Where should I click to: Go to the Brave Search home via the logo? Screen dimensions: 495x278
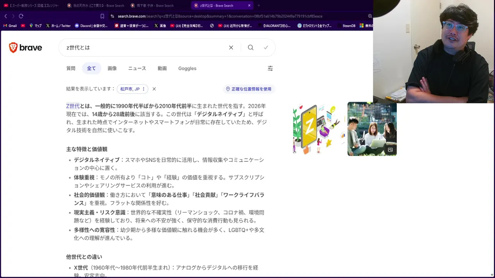tap(26, 47)
